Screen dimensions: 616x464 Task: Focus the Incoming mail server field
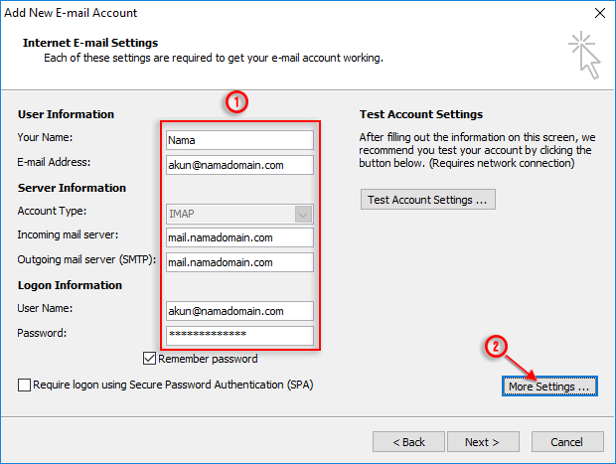pos(239,237)
